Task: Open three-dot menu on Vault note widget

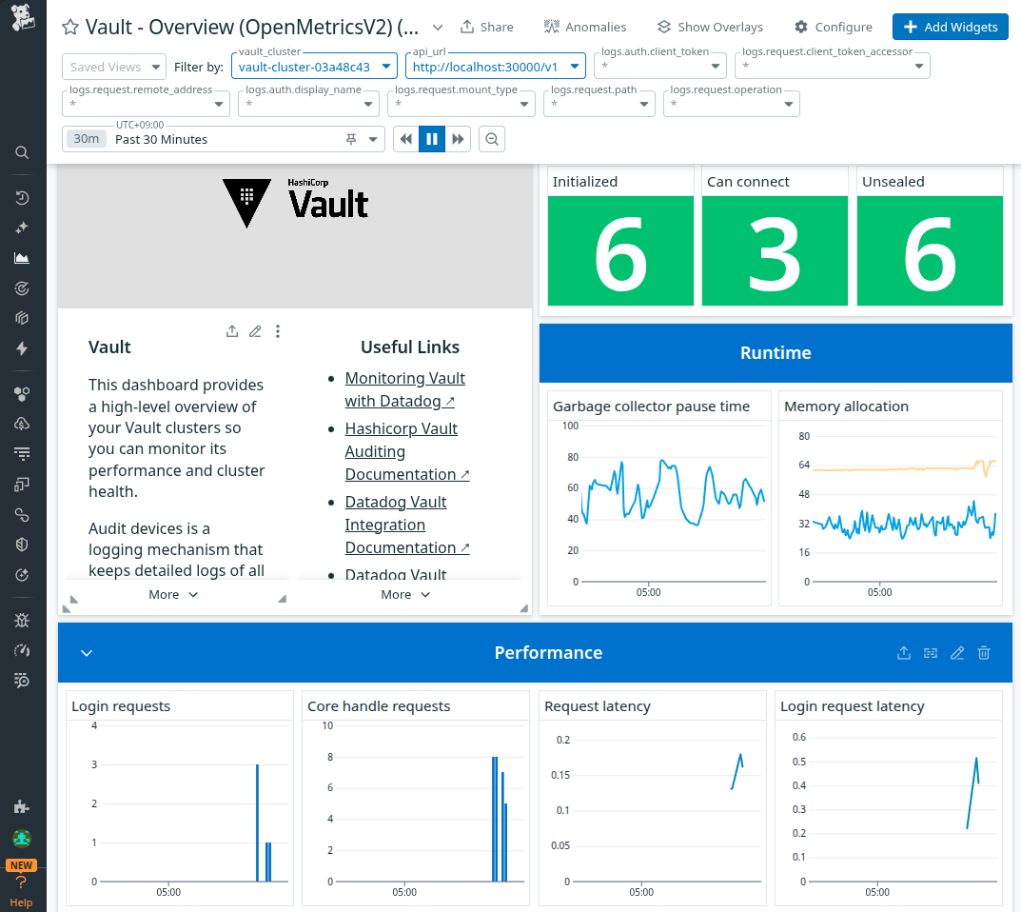Action: pos(278,331)
